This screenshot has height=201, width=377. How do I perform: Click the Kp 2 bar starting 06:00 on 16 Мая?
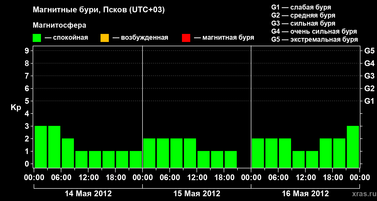[285, 153]
